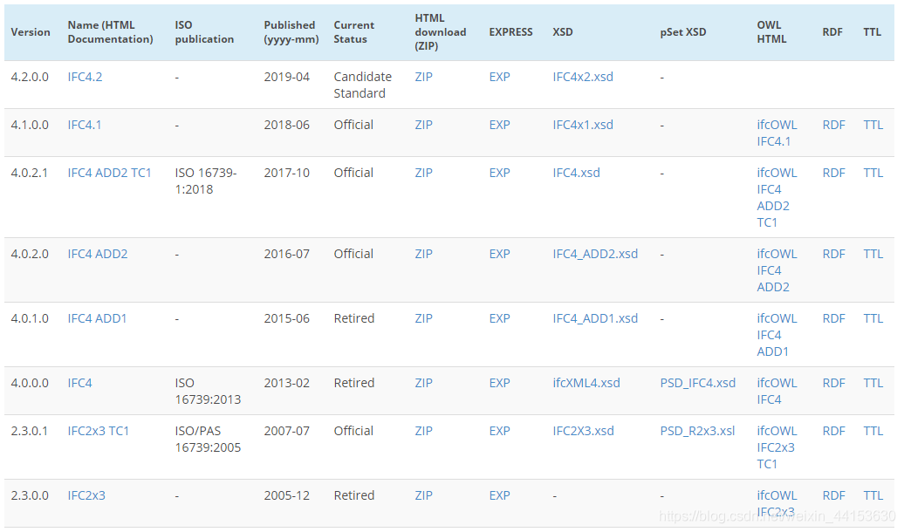The image size is (904, 532).
Task: Open the EXP file for version 4.0.0.0
Action: pos(499,383)
